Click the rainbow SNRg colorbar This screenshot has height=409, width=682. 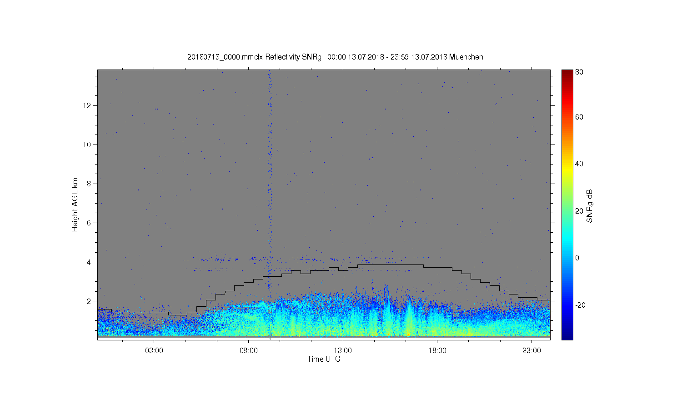point(567,204)
